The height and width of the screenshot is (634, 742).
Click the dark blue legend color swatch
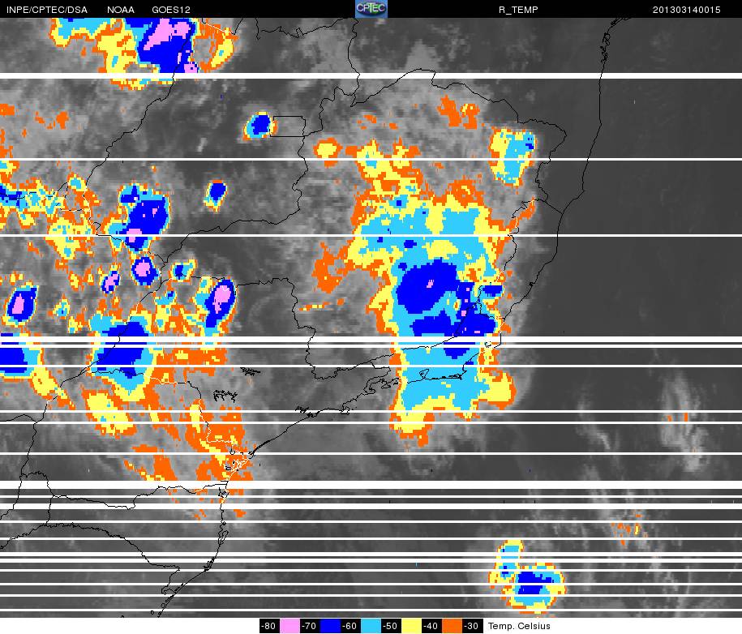(x=330, y=626)
